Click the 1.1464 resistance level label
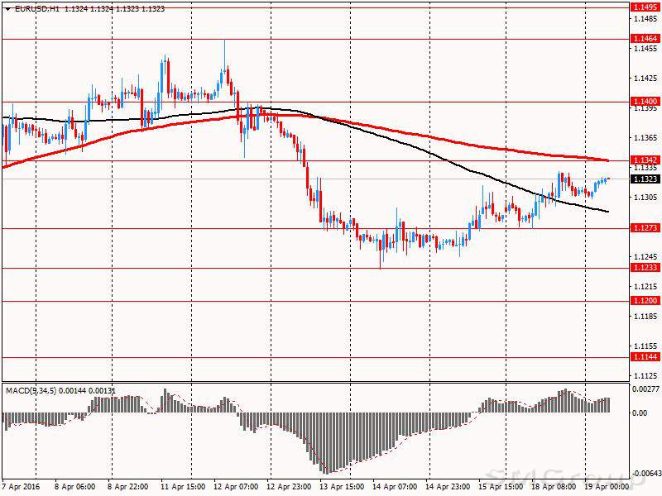Viewport: 662px width, 496px height. click(x=645, y=39)
